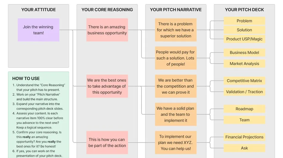Screen dimensions: 283x158
Task: Select the "Competitive Matrix" note
Action: coord(244,81)
